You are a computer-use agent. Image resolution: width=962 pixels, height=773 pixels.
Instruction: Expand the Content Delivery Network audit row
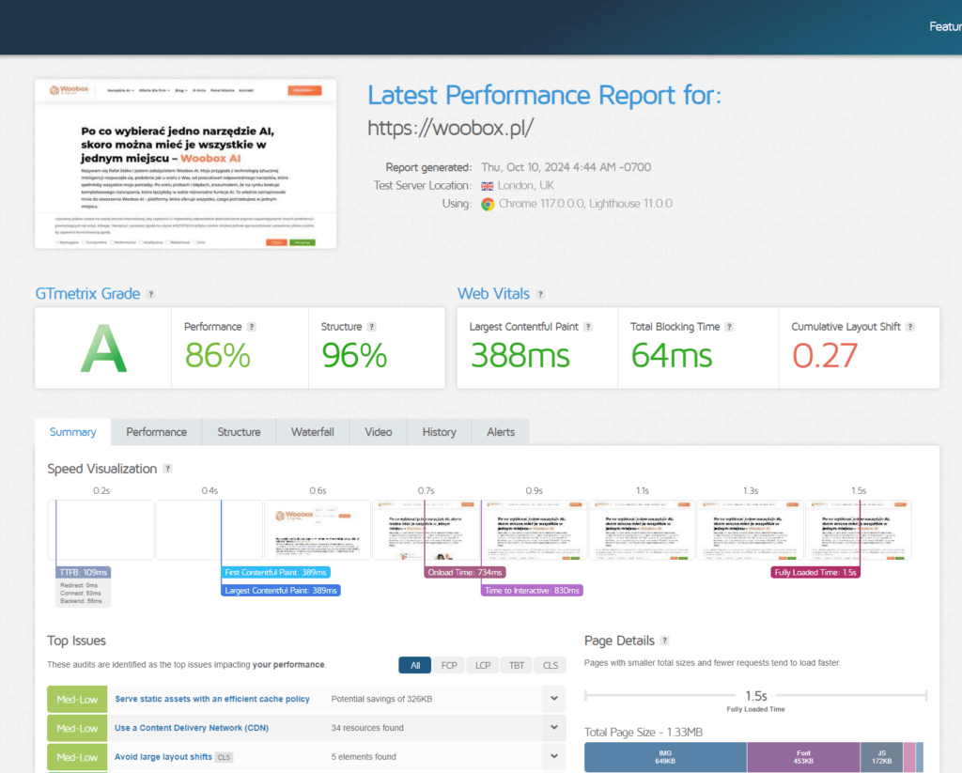pyautogui.click(x=554, y=728)
